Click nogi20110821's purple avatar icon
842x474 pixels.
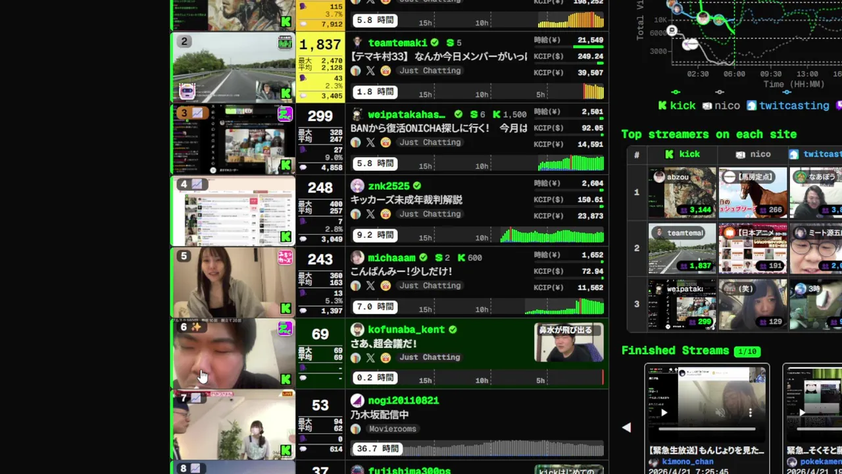point(357,400)
